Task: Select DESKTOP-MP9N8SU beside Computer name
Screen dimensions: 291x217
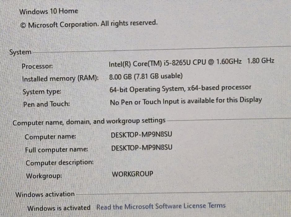Action: click(141, 135)
